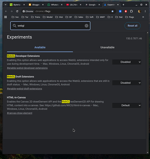This screenshot has width=150, height=159.
Task: Click the bookmark star icon
Action: (112, 11)
